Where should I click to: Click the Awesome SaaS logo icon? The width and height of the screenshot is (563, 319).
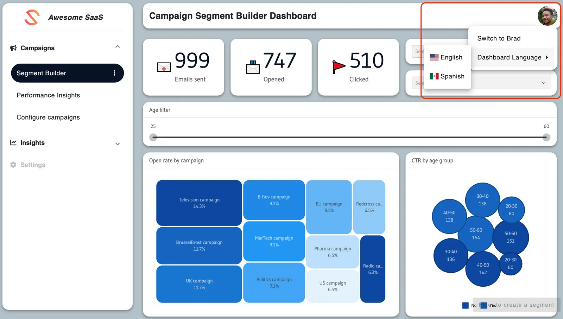(32, 17)
